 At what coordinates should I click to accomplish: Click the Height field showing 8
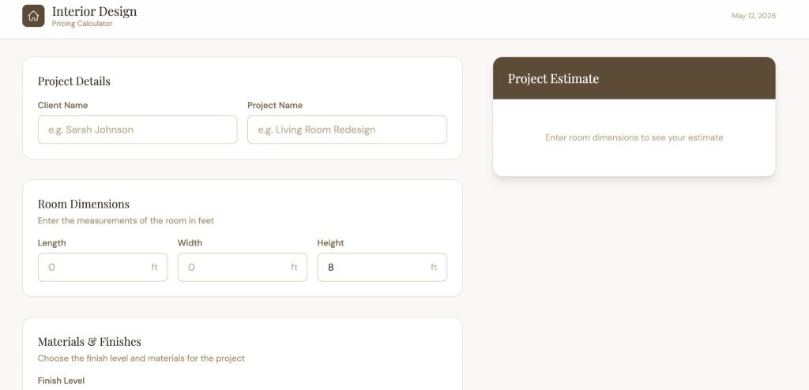[x=382, y=267]
